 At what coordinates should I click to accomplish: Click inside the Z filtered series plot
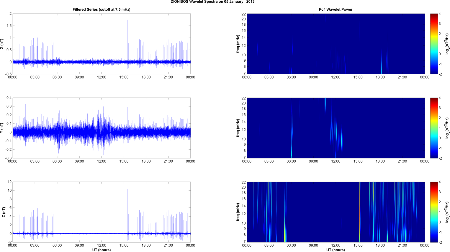point(102,212)
